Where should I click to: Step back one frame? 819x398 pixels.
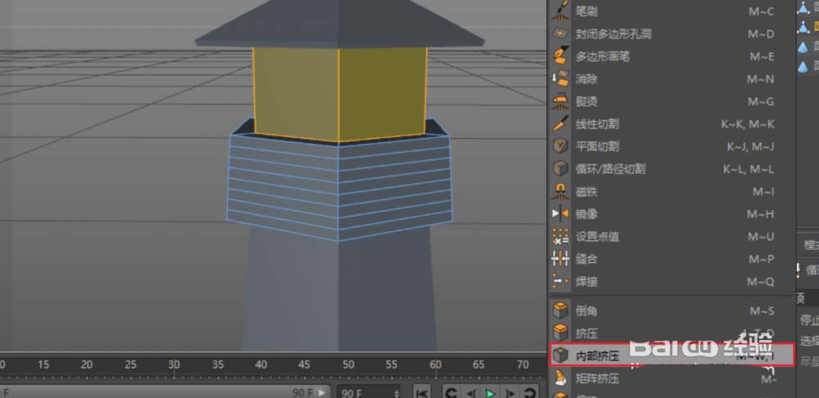coord(471,392)
